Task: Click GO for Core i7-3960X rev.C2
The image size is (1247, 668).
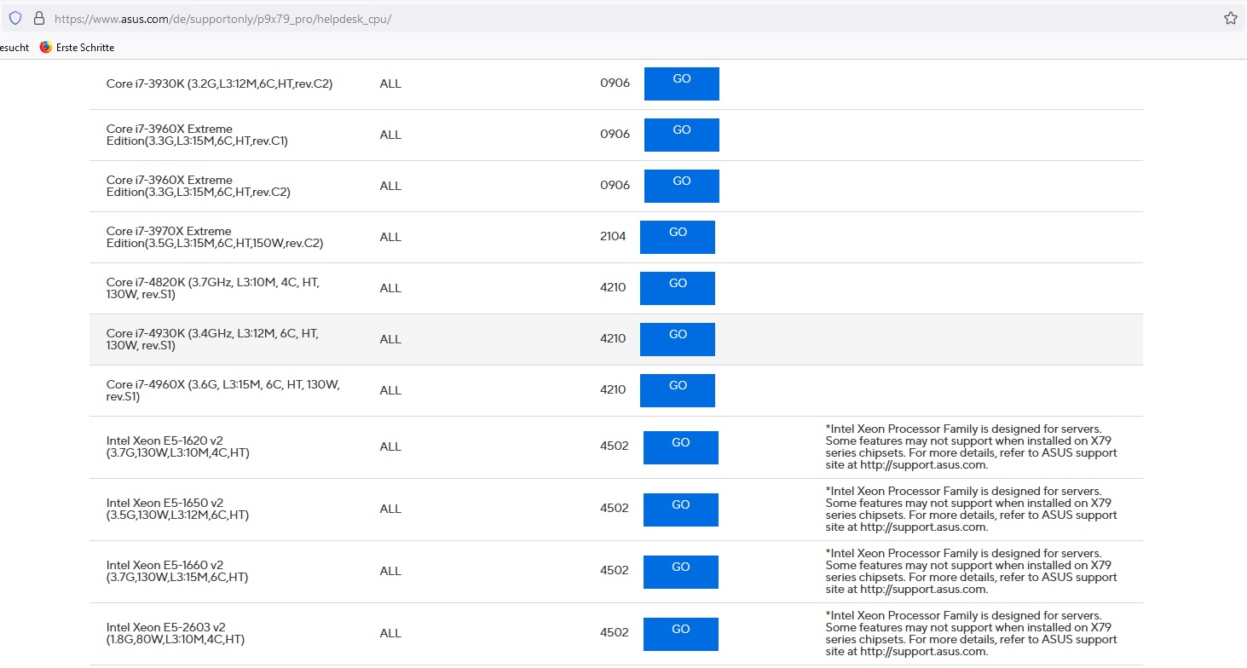Action: point(682,186)
